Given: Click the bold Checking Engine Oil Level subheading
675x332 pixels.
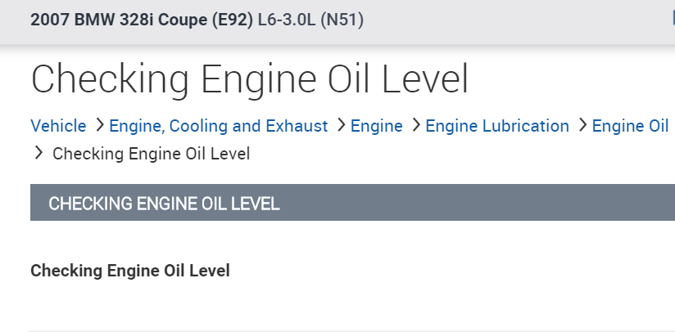Looking at the screenshot, I should [x=130, y=271].
